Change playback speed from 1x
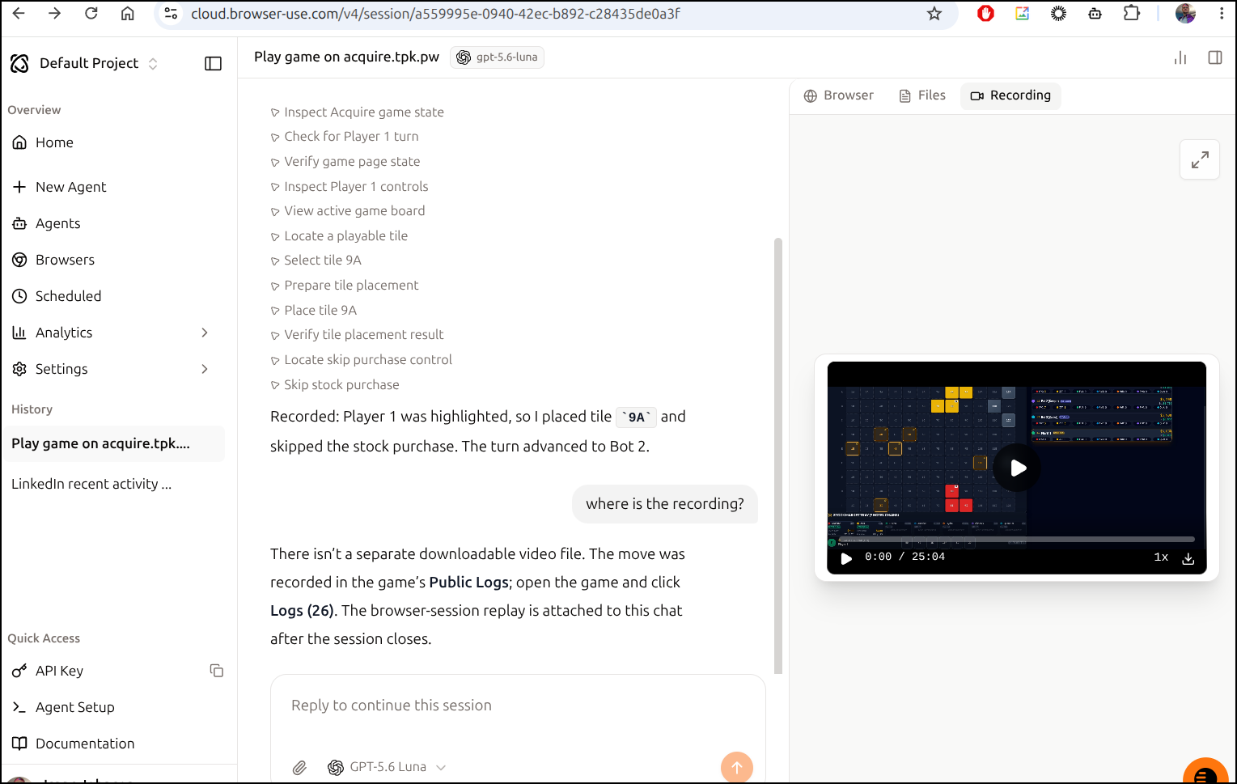The height and width of the screenshot is (784, 1237). pyautogui.click(x=1161, y=557)
